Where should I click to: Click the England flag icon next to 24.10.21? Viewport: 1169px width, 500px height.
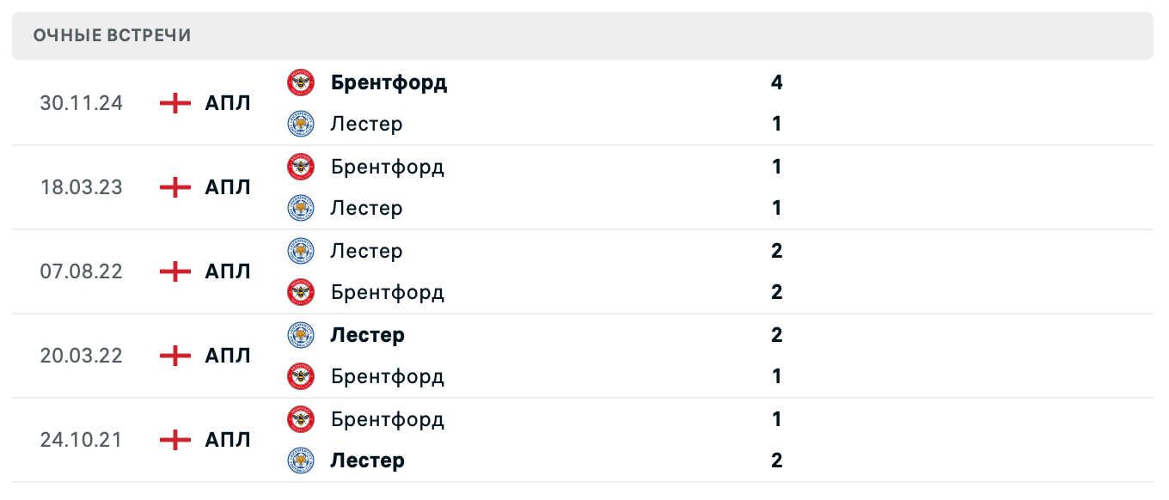pyautogui.click(x=174, y=440)
